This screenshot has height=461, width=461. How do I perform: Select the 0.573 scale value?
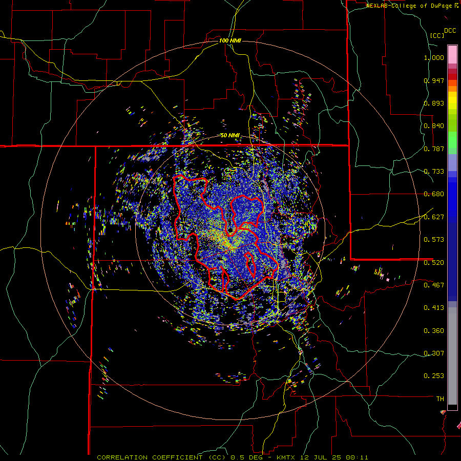click(434, 240)
